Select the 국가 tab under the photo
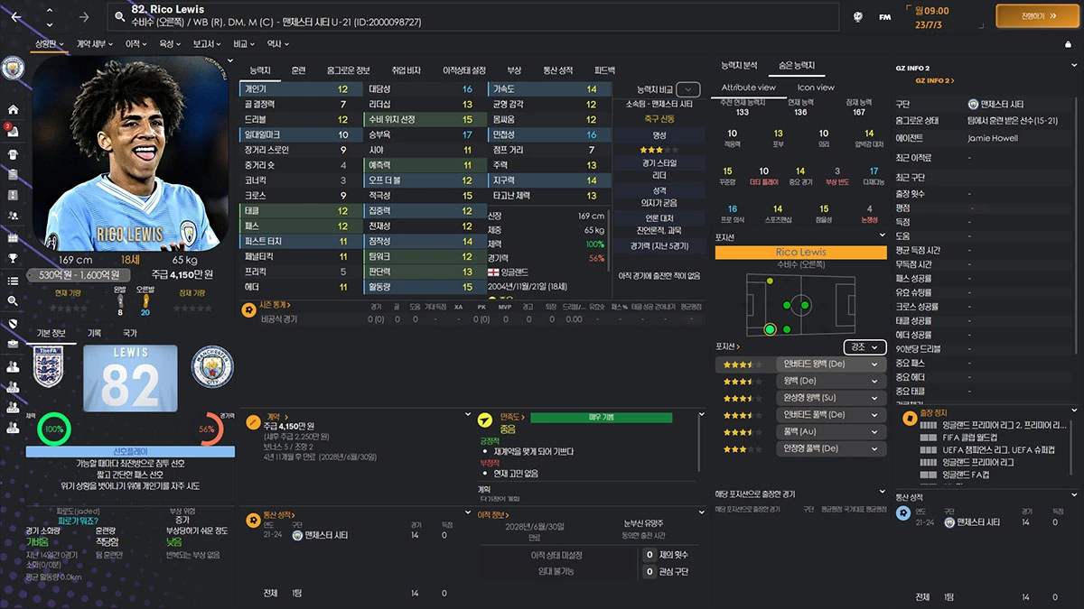Viewport: 1084px width, 609px height. click(x=130, y=333)
